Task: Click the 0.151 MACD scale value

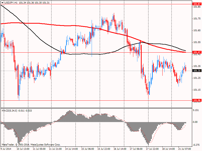Action: (196, 110)
